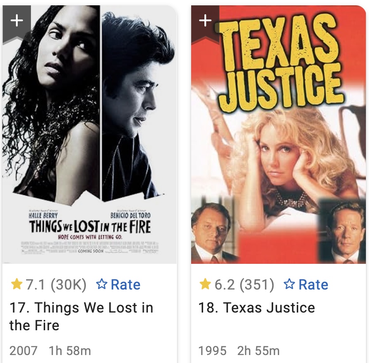Viewport: 369px width, 363px height.
Task: Click the 2h 55m runtime text
Action: click(x=258, y=351)
